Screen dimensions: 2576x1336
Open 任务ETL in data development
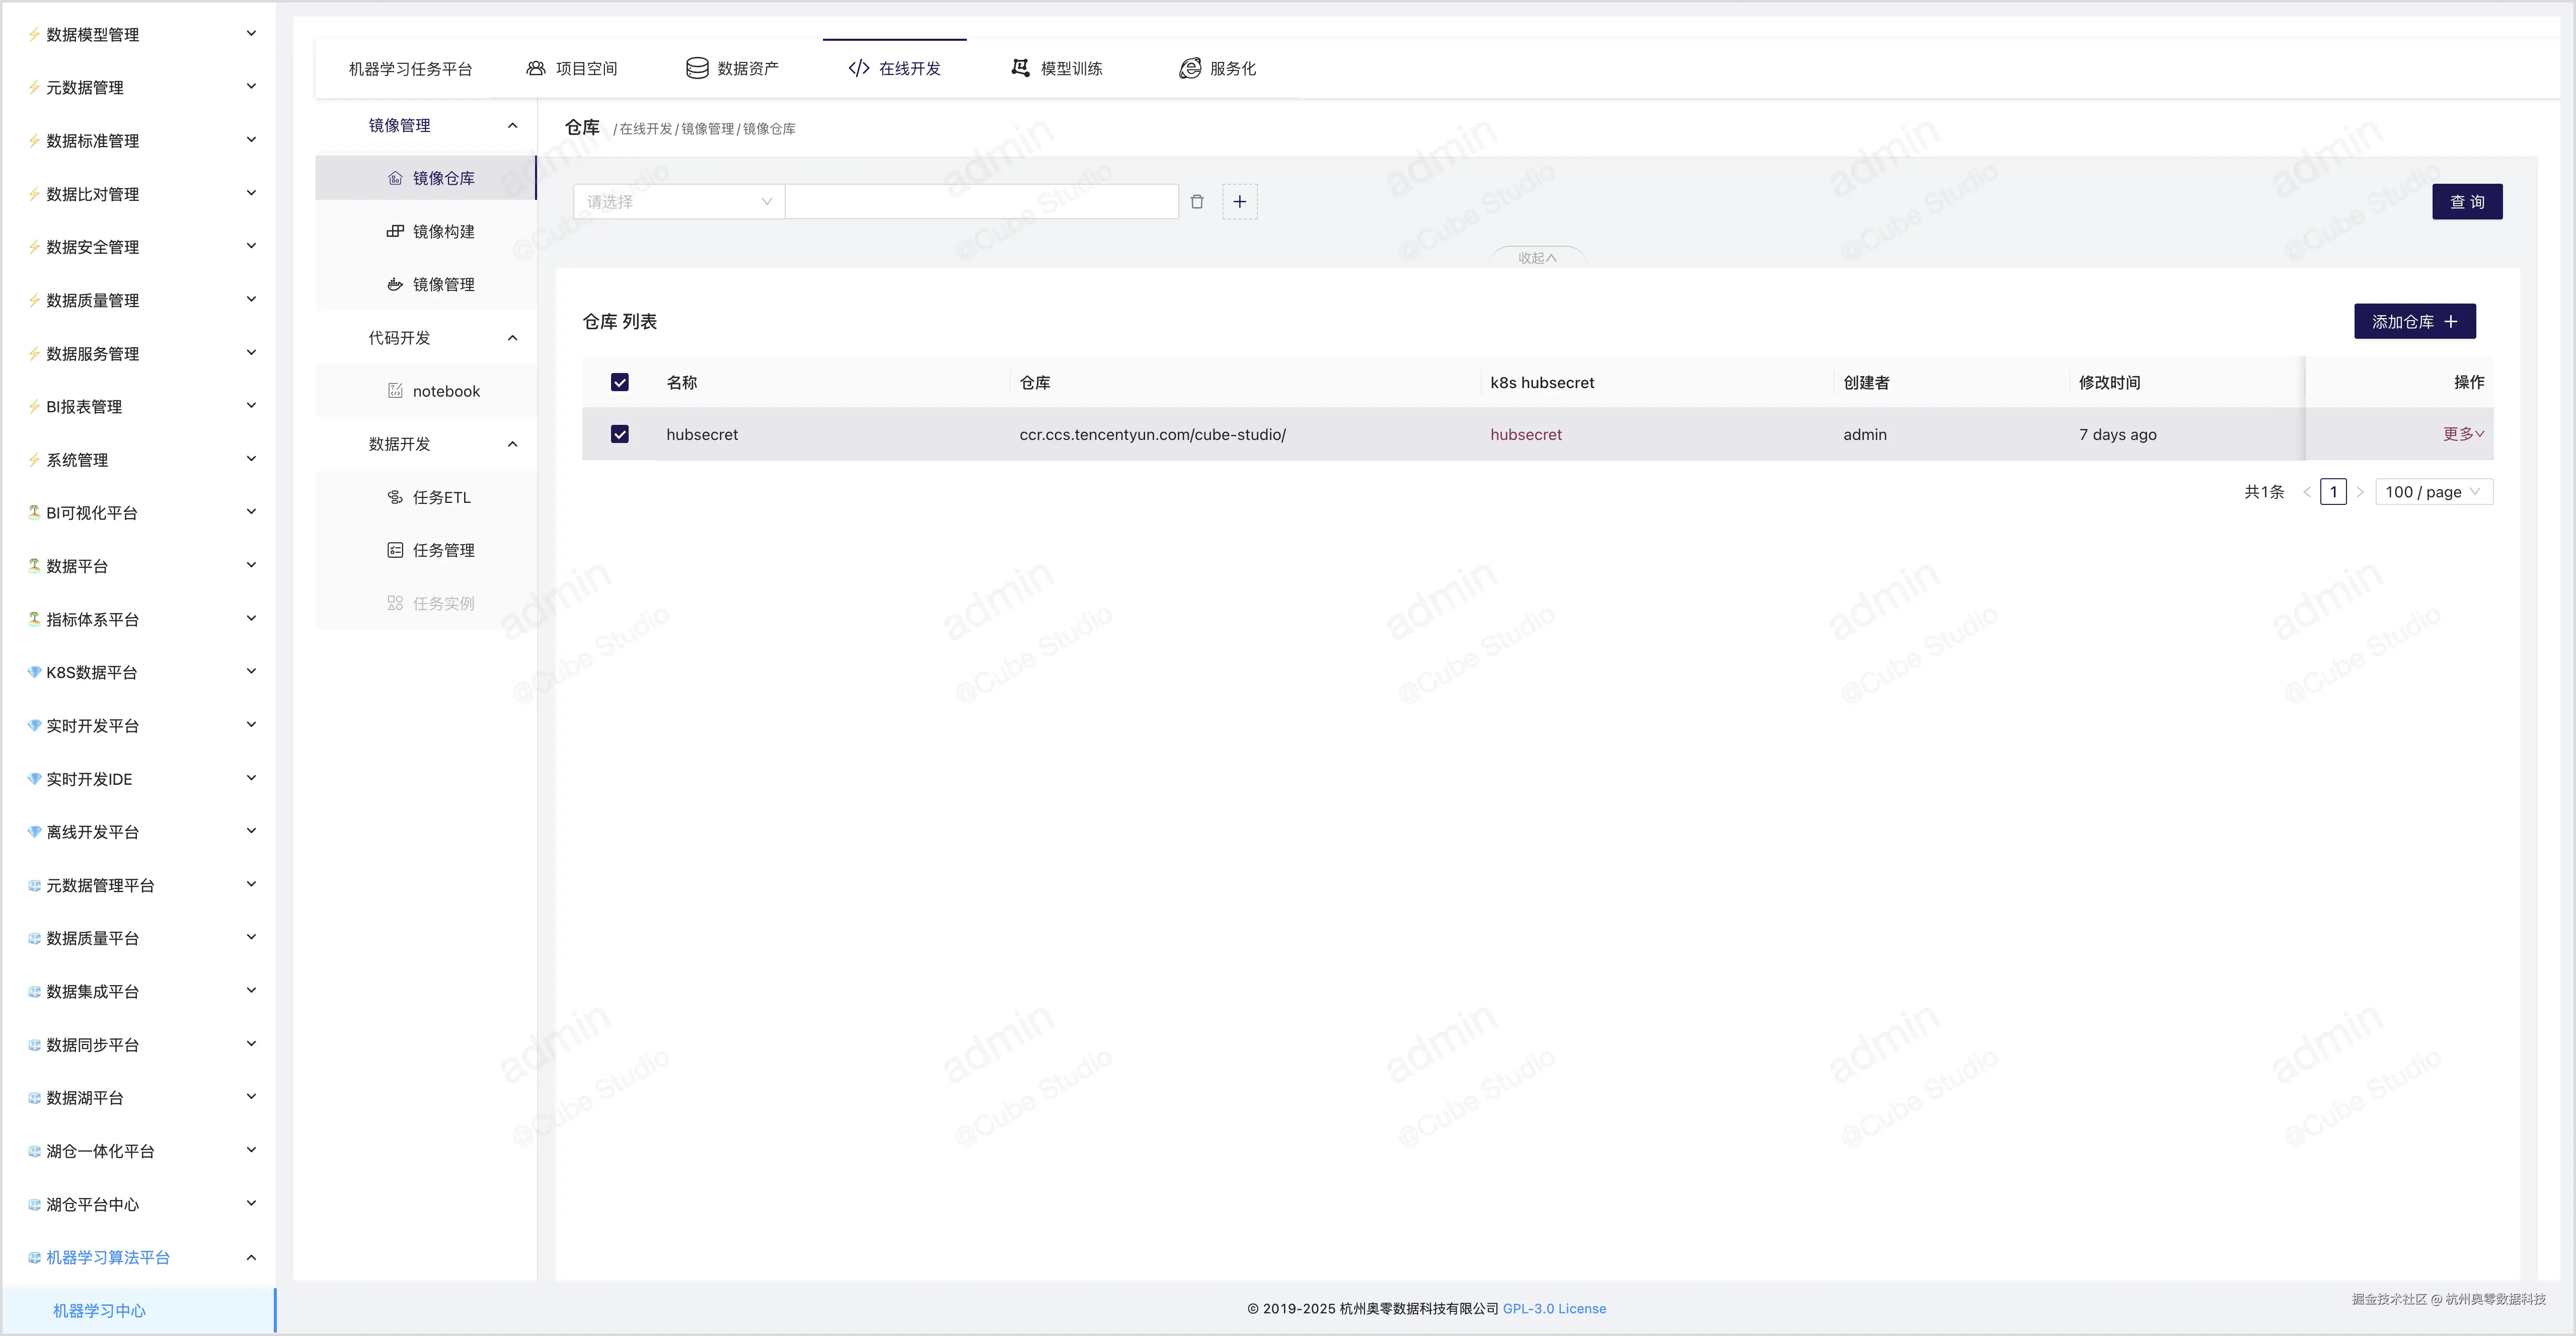tap(441, 497)
